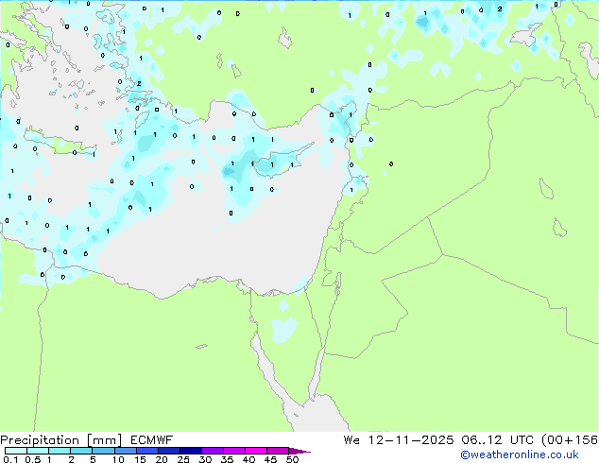Image resolution: width=599 pixels, height=463 pixels.
Task: Click the '20' legend scale label
Action: coord(162,459)
